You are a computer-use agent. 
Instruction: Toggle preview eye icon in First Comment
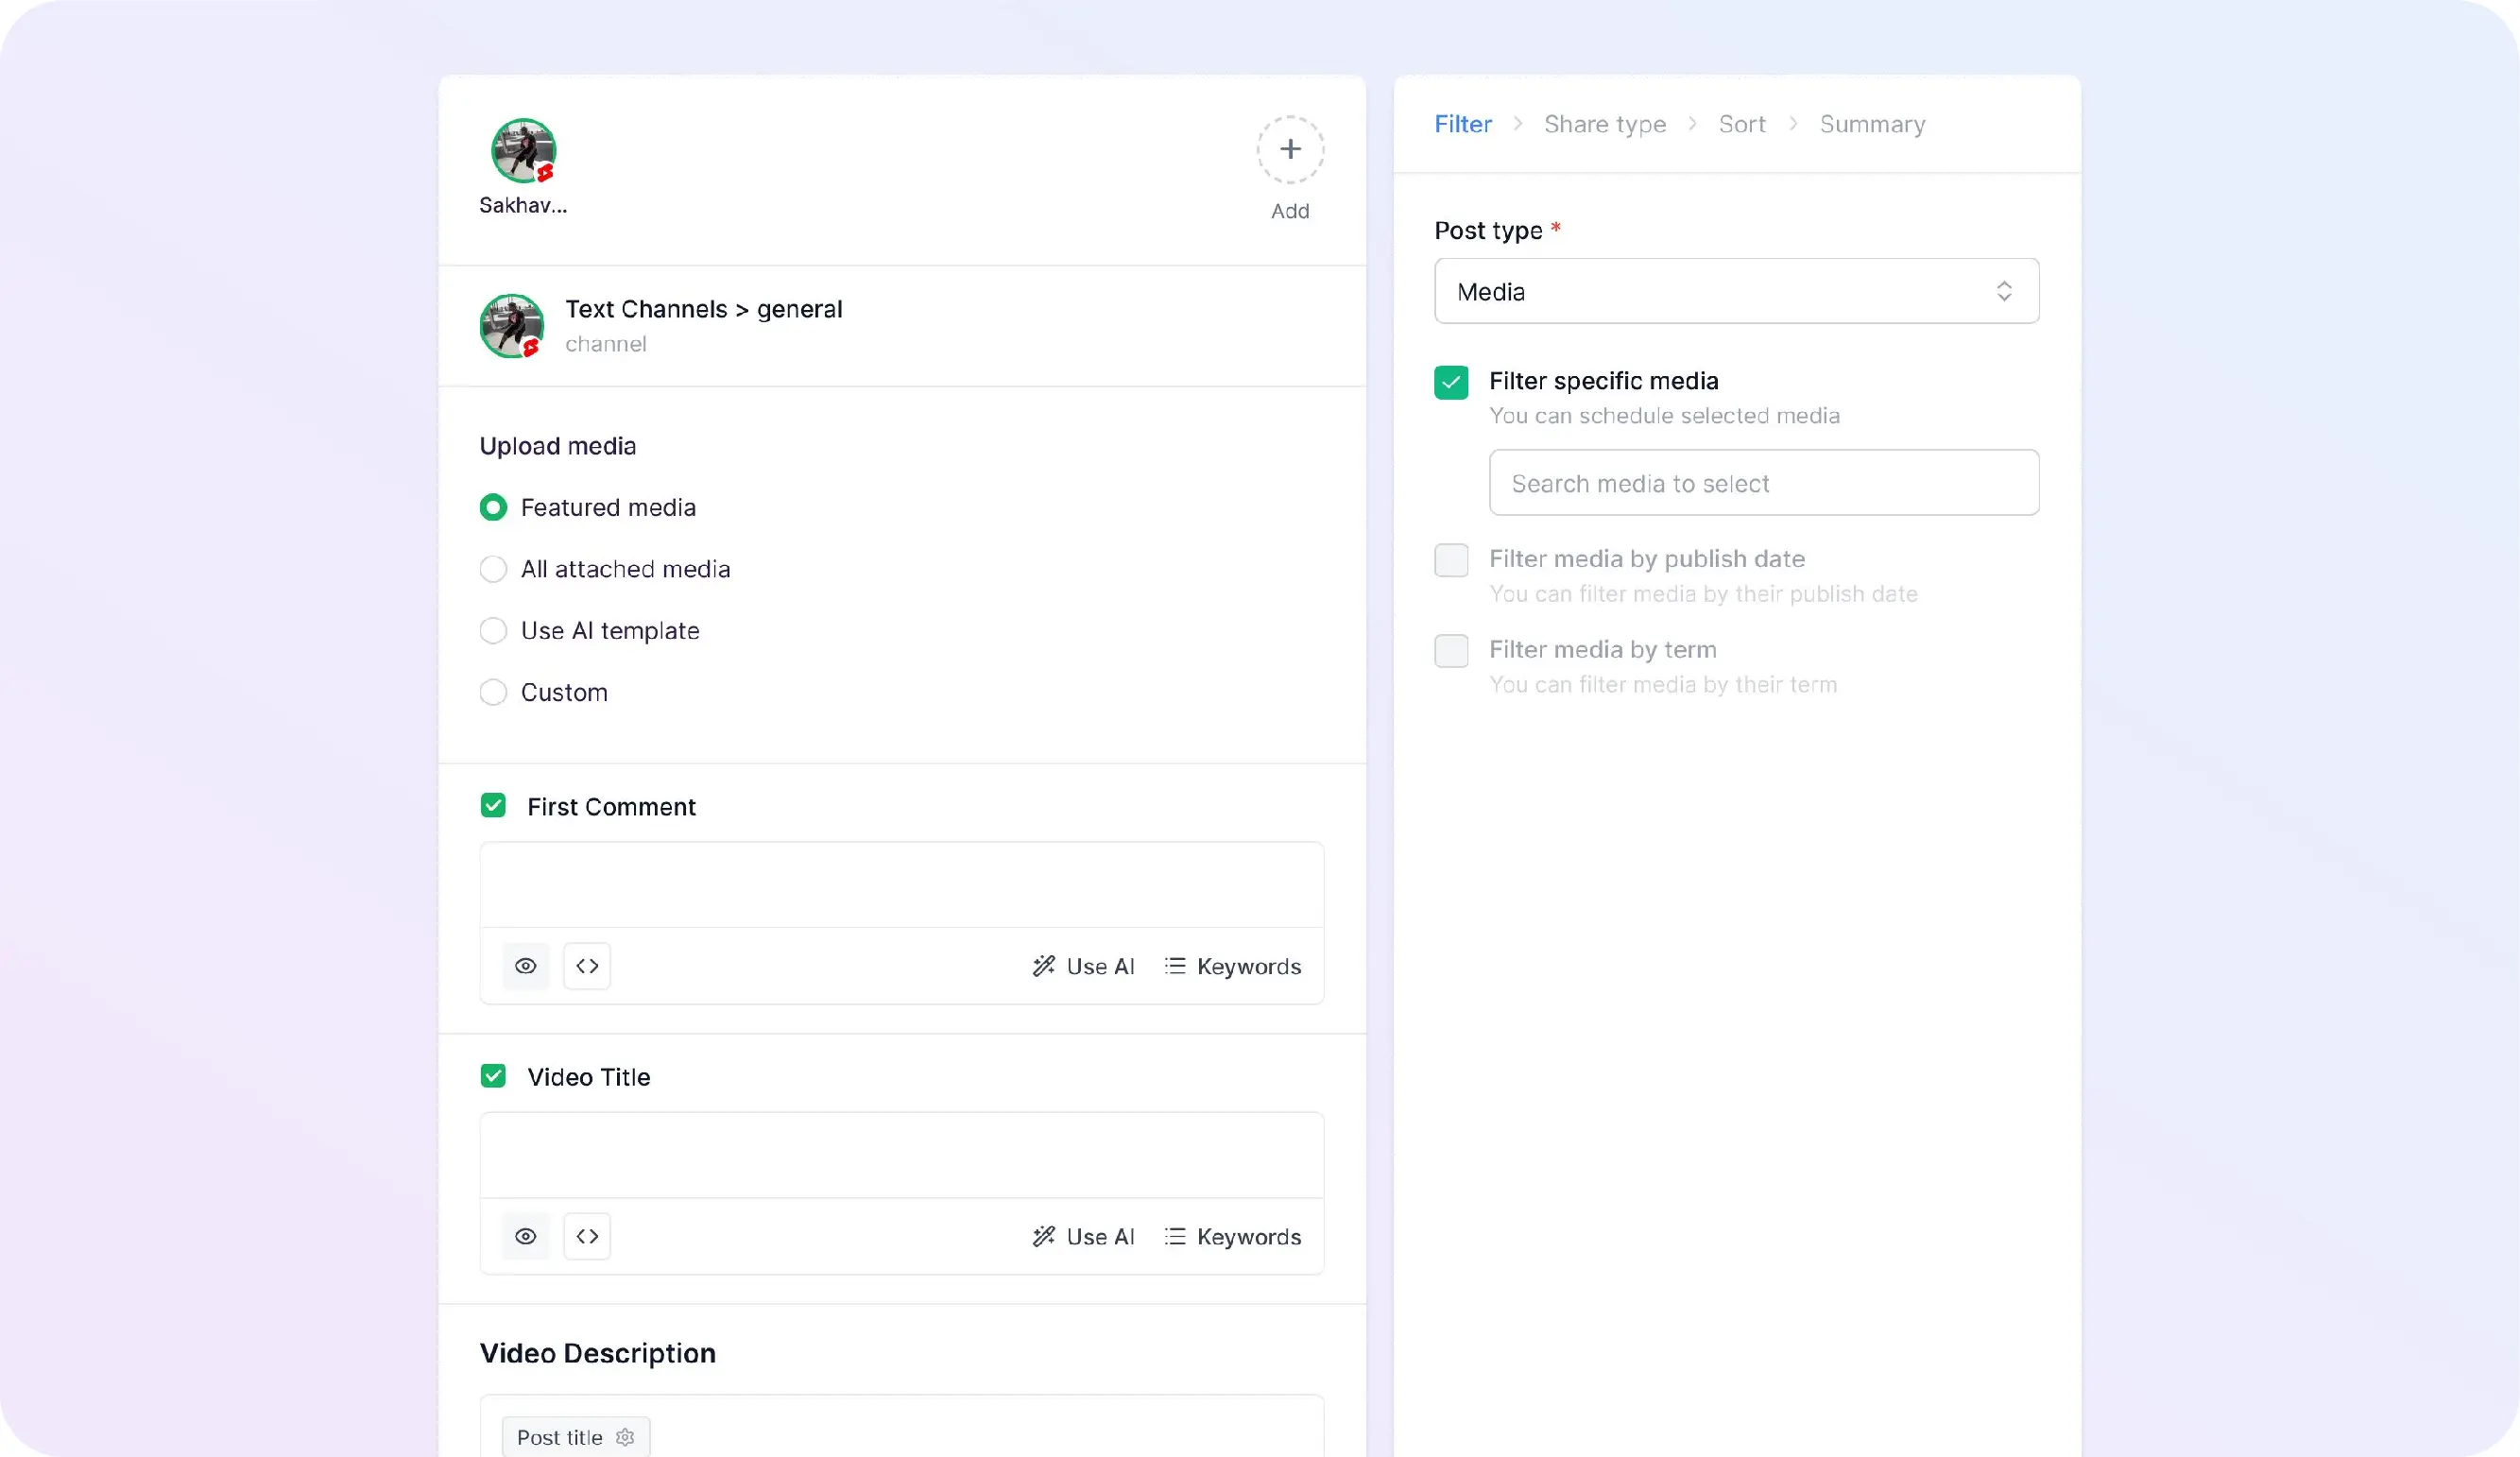(525, 966)
